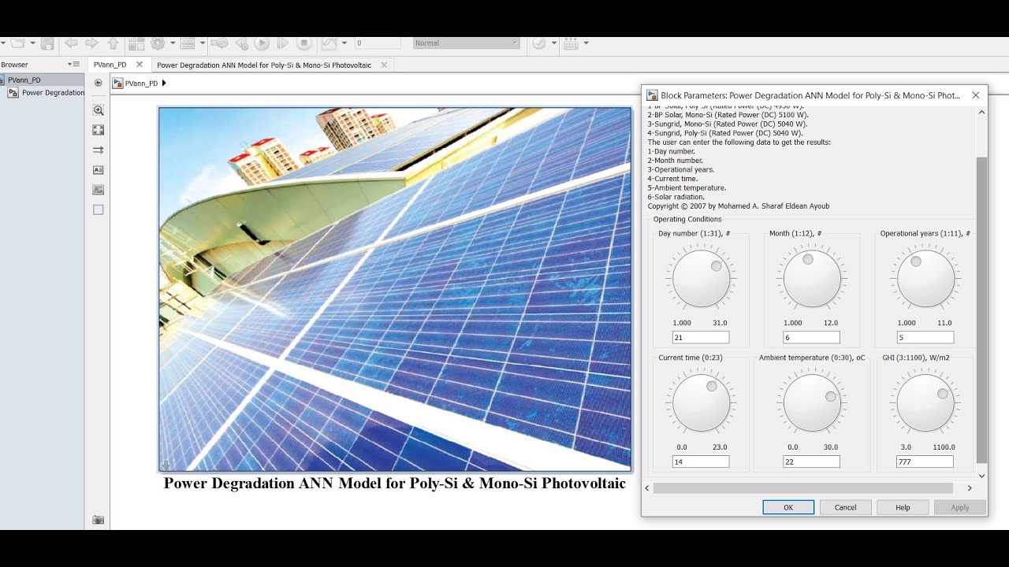The image size is (1009, 567).
Task: Click the Stop simulation button
Action: click(x=304, y=43)
